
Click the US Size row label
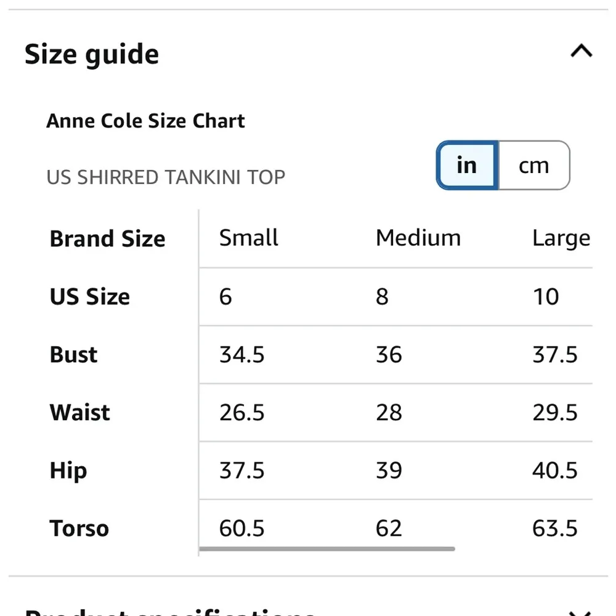coord(90,297)
